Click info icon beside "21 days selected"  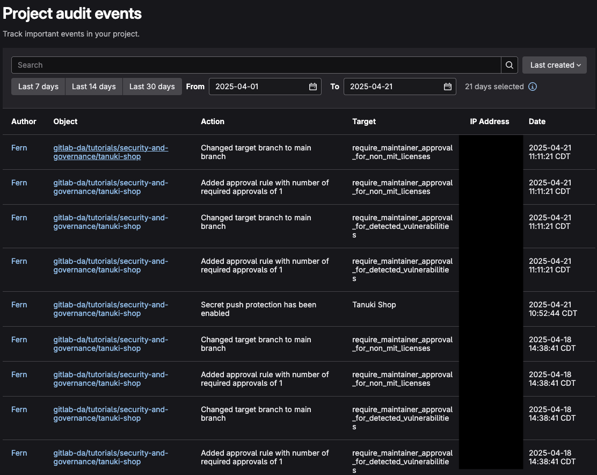click(x=533, y=87)
